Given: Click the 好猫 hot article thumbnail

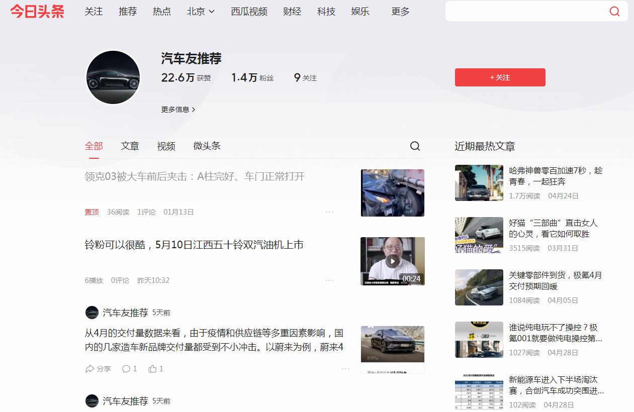Looking at the screenshot, I should click(479, 235).
